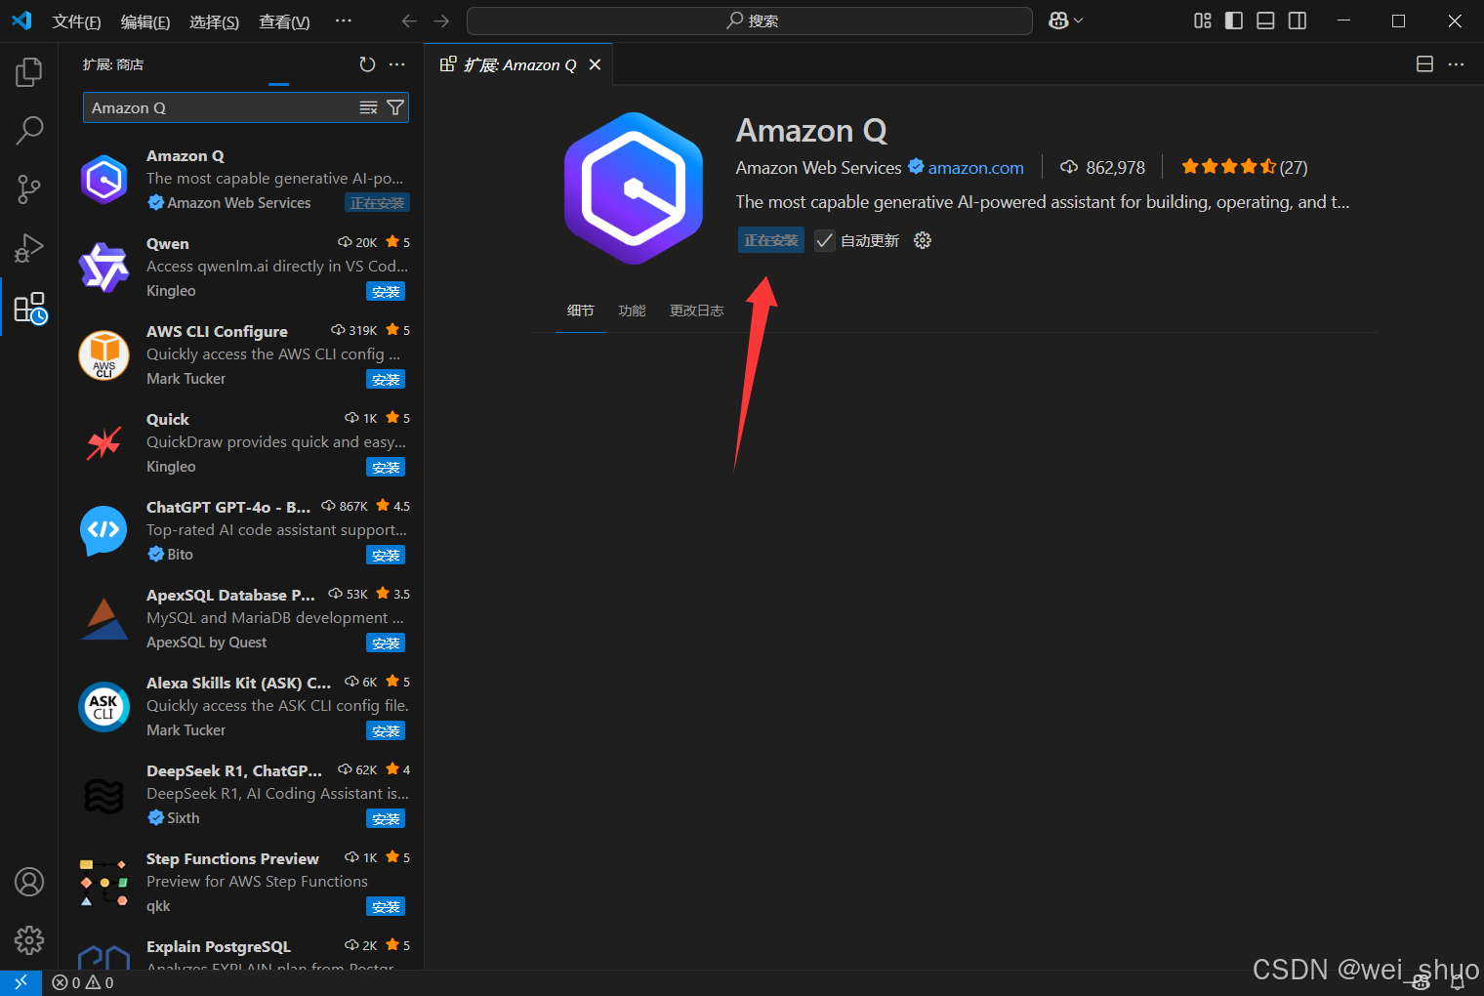1484x996 pixels.
Task: Open the notifications bell in status bar
Action: point(1458,982)
